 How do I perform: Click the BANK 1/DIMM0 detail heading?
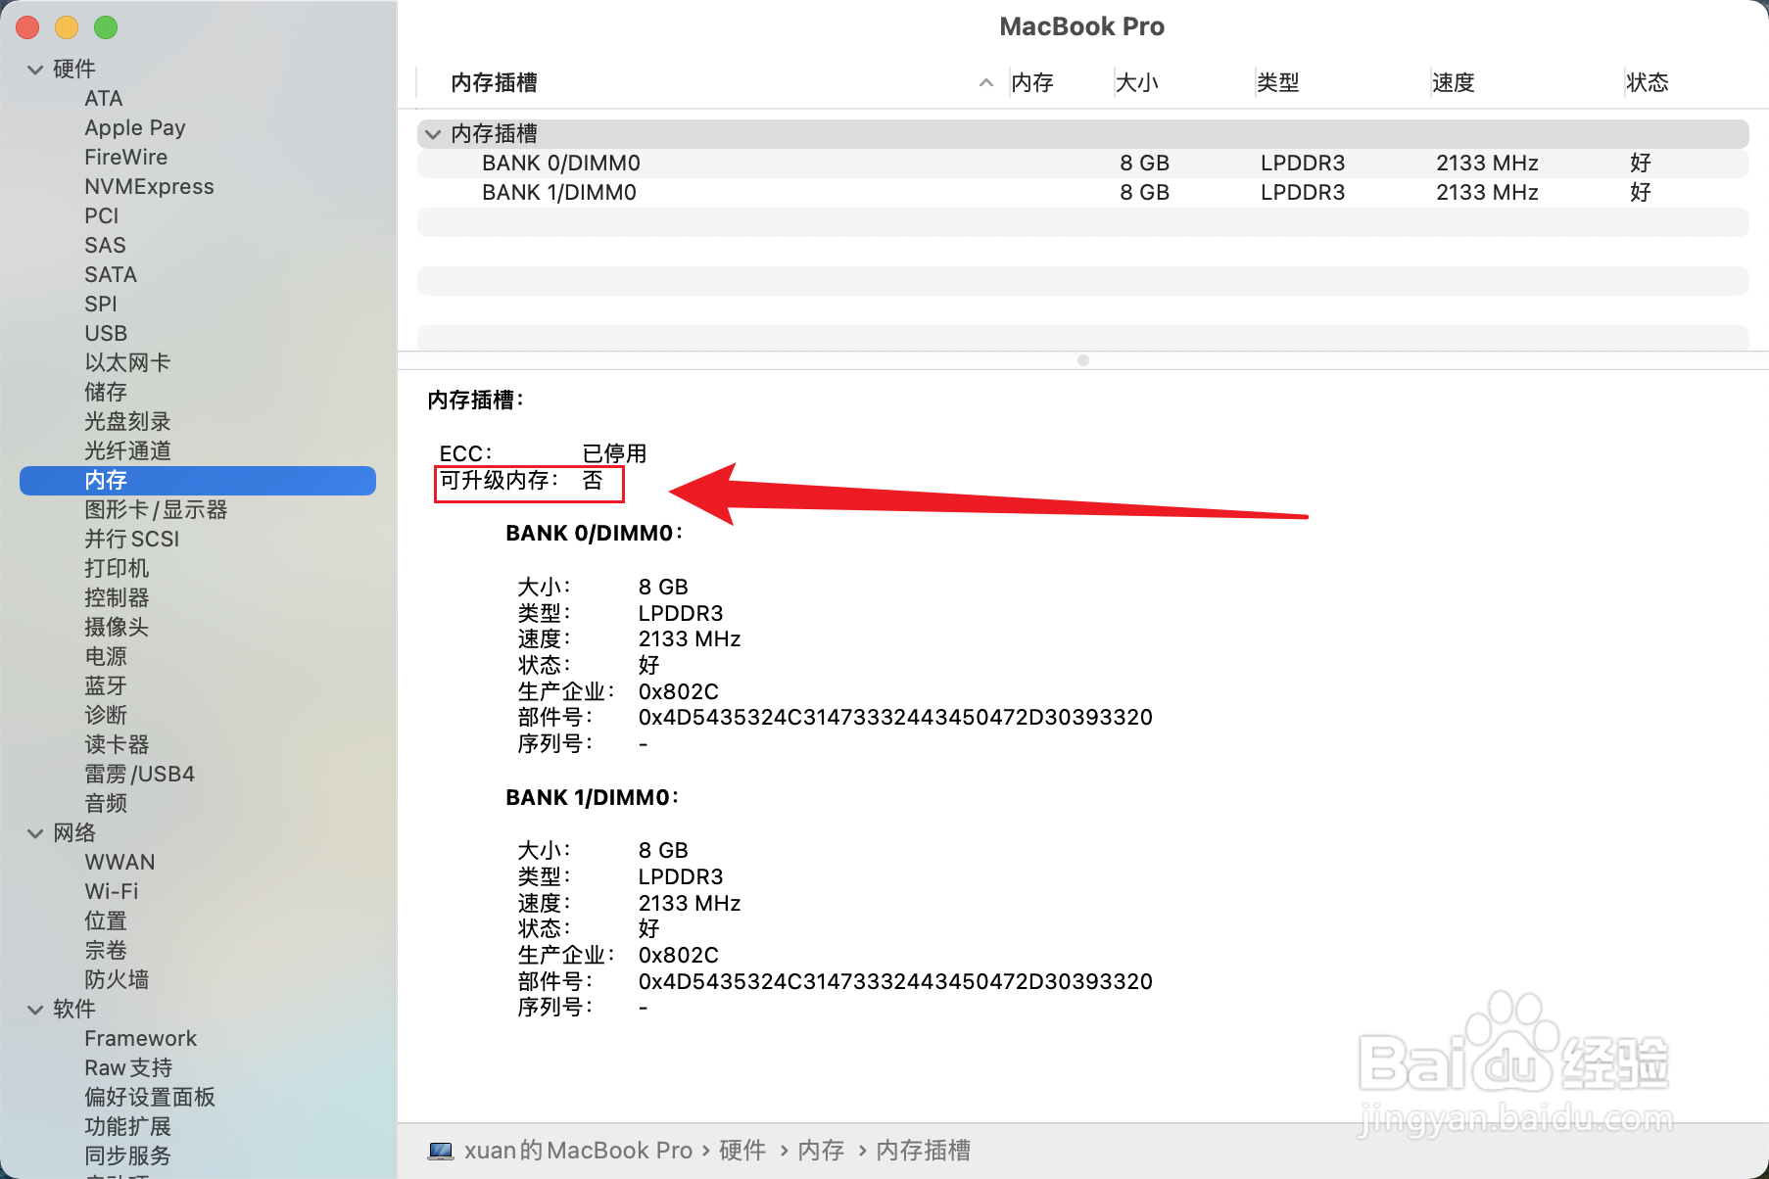coord(593,798)
